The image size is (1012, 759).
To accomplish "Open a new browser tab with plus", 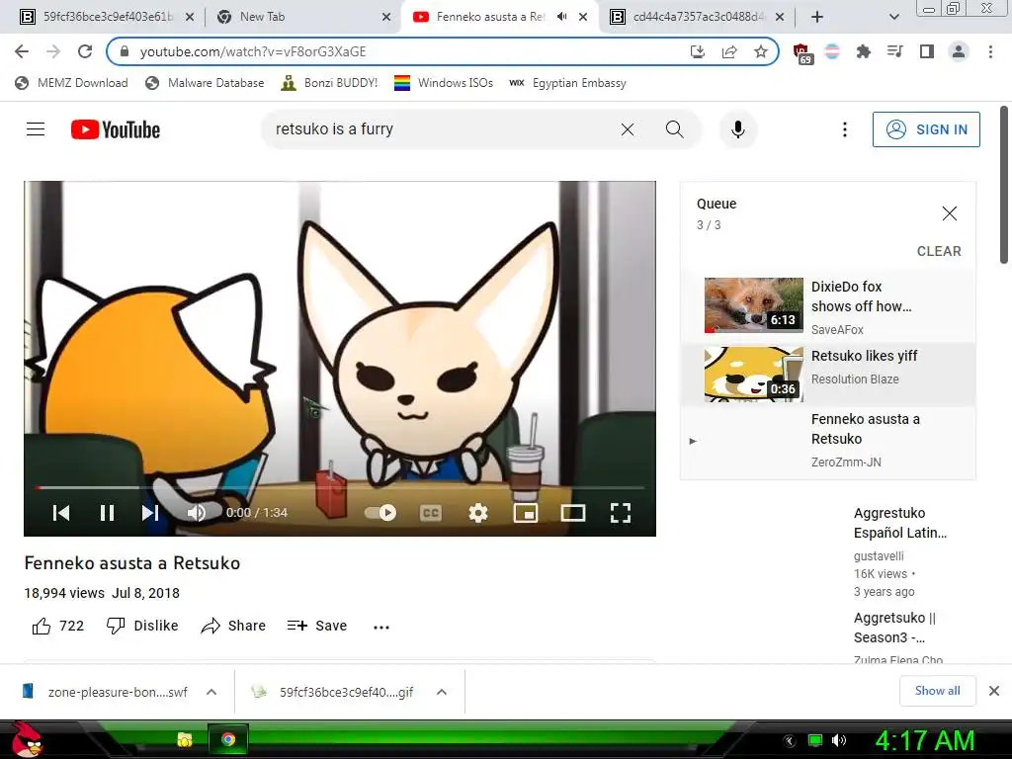I will coord(817,17).
